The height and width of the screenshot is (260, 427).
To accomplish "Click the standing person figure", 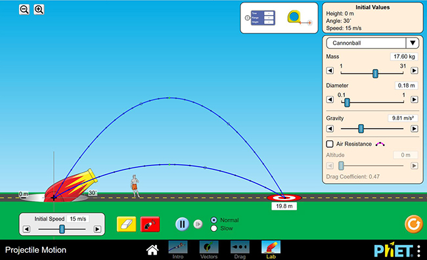I will [x=135, y=186].
